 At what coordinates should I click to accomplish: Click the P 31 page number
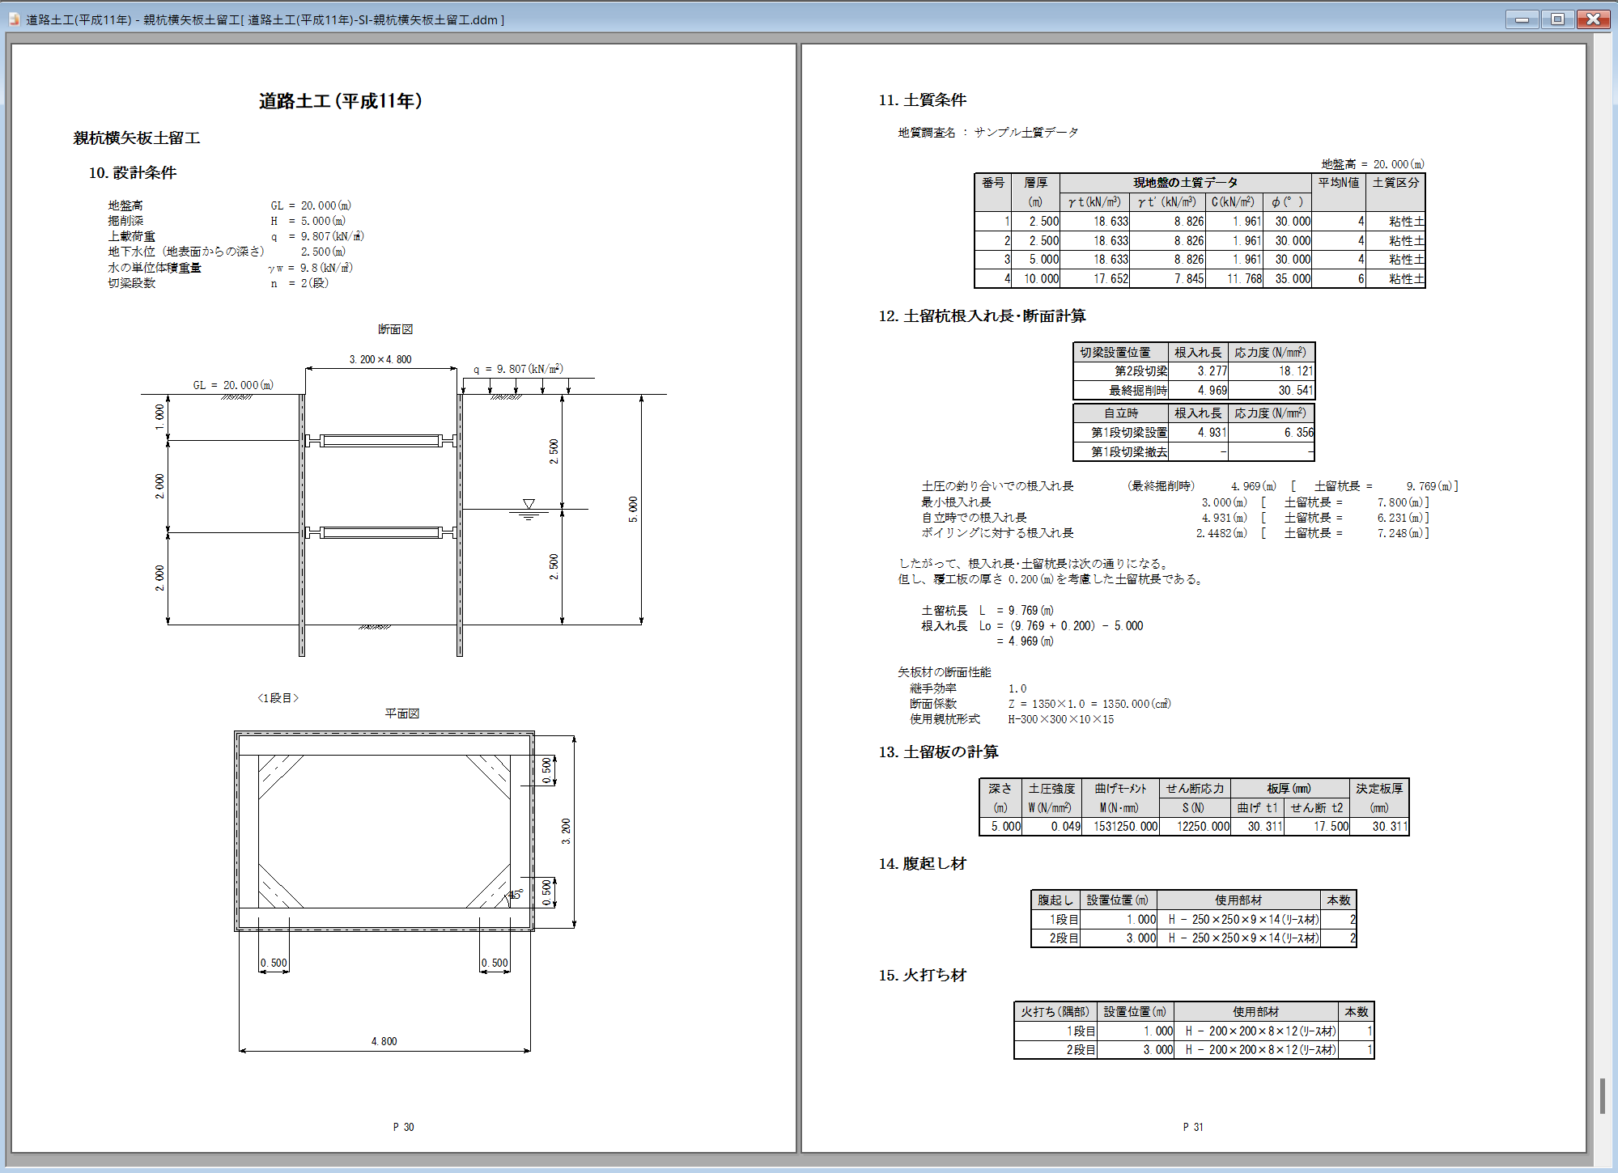[x=1192, y=1127]
